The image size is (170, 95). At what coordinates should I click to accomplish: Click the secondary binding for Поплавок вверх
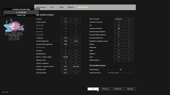click(x=76, y=73)
